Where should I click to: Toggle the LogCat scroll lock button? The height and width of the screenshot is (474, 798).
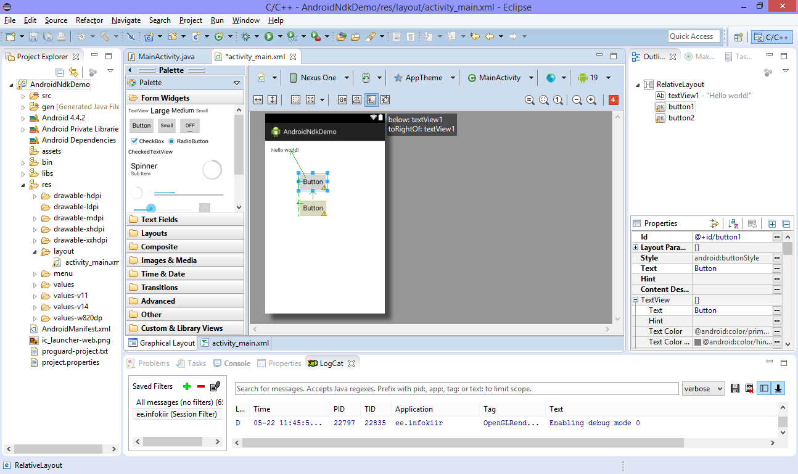[778, 389]
